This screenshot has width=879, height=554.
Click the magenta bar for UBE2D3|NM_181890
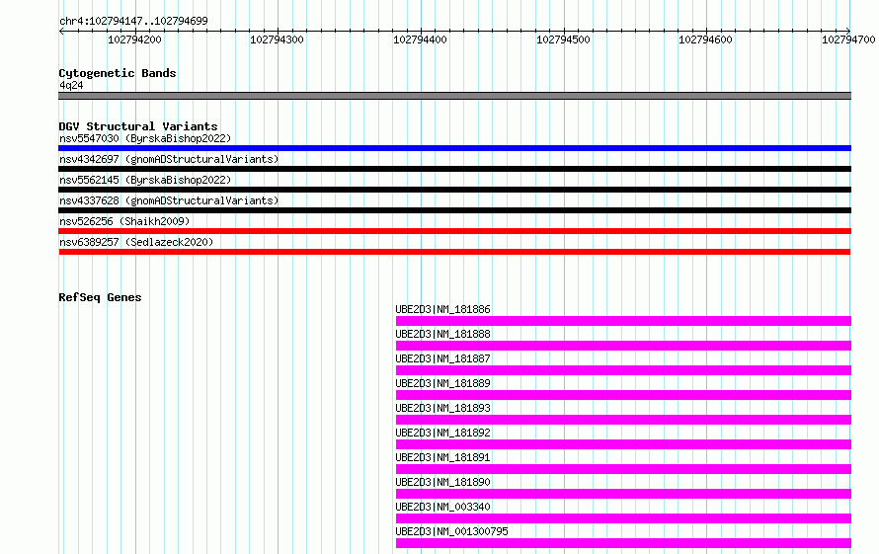(623, 494)
